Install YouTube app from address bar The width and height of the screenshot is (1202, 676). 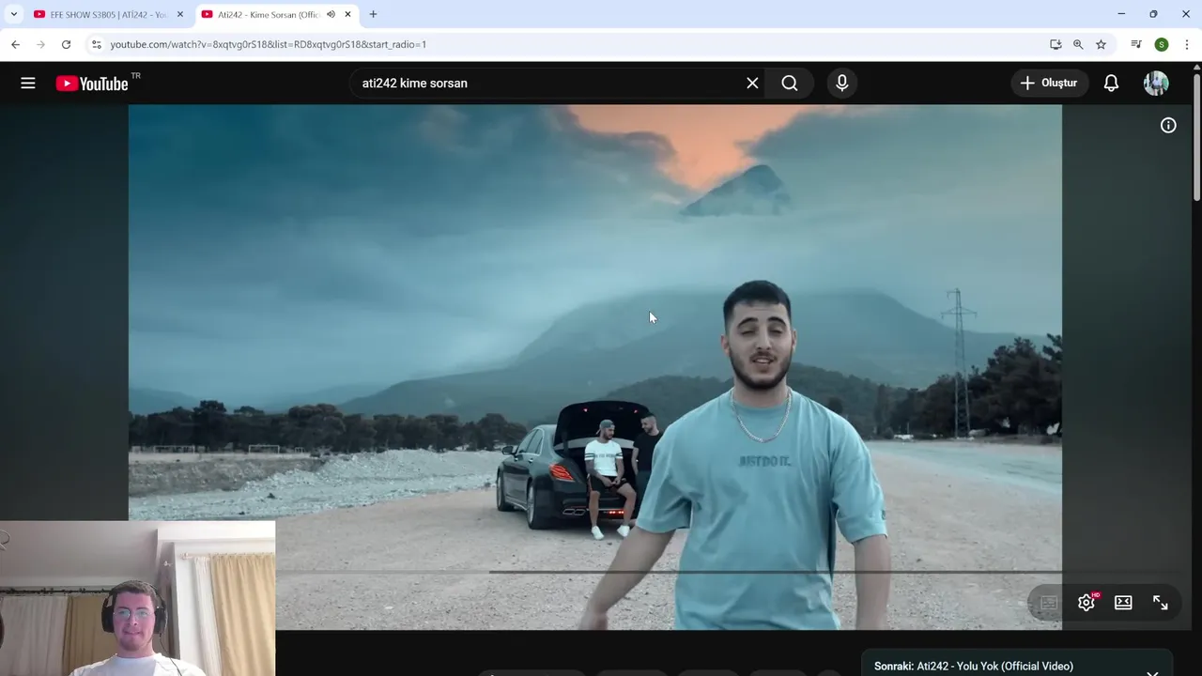1056,44
